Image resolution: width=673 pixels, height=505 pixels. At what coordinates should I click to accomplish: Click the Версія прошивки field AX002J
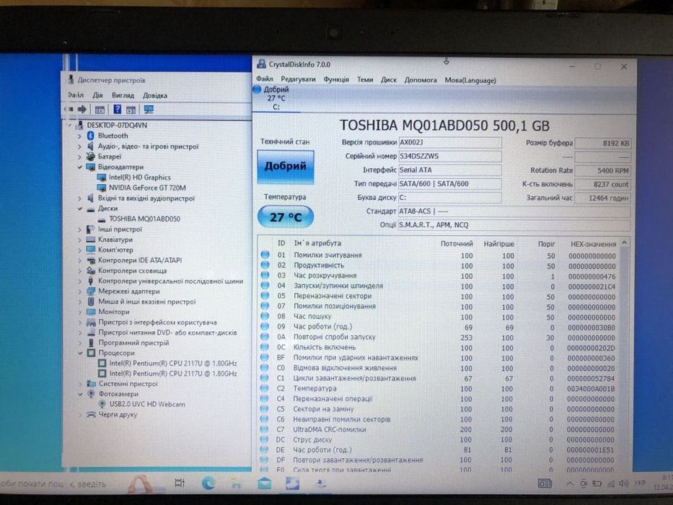[450, 142]
